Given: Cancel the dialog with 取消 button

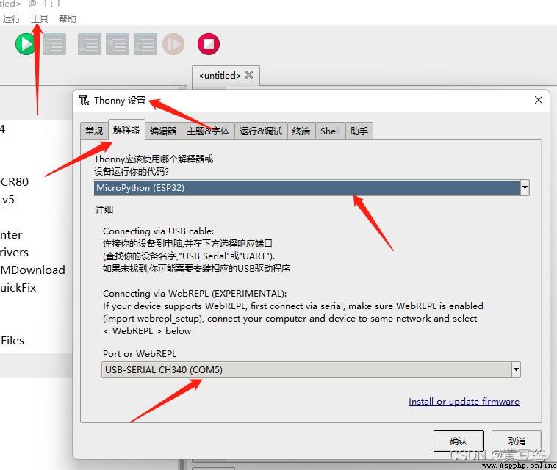Looking at the screenshot, I should click(517, 441).
